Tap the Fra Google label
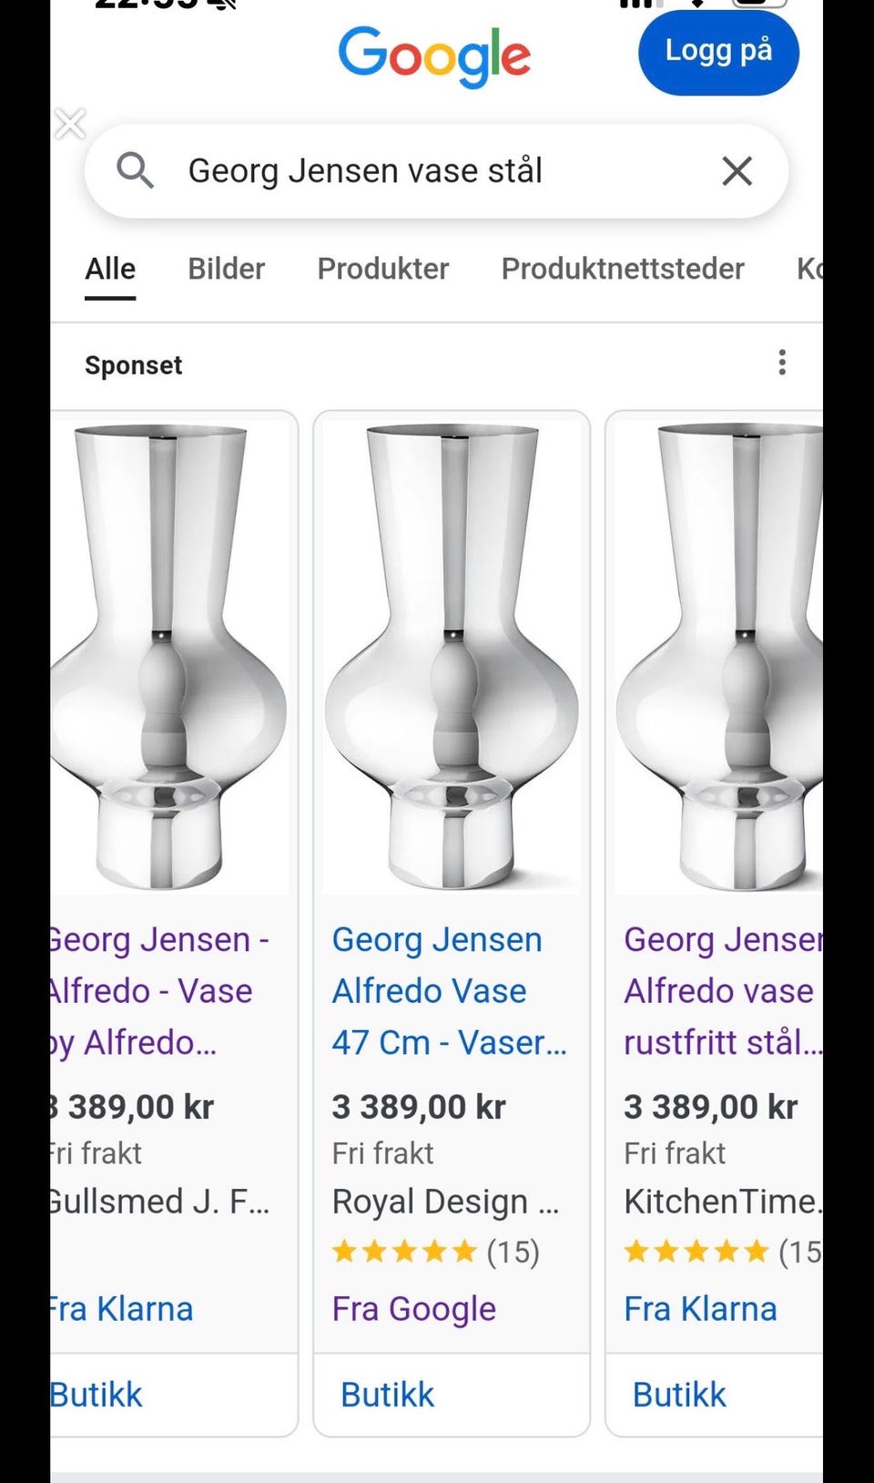This screenshot has height=1483, width=874. pos(414,1309)
